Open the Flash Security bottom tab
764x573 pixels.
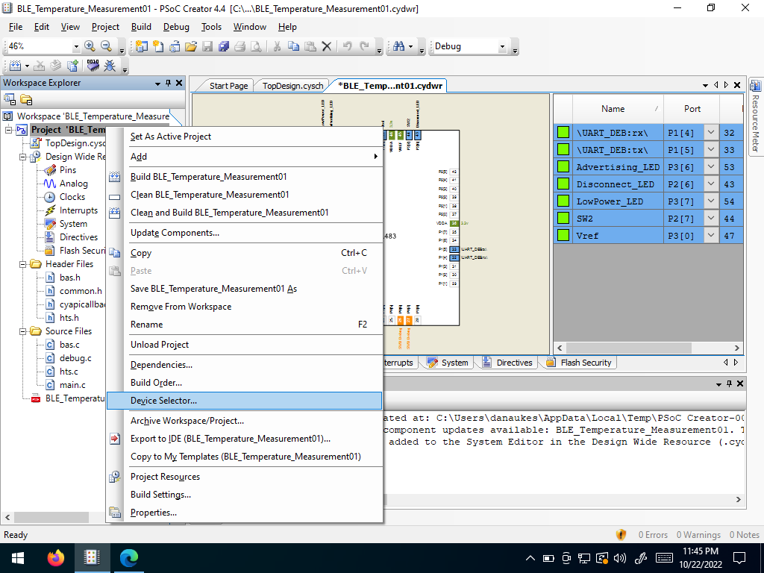580,363
